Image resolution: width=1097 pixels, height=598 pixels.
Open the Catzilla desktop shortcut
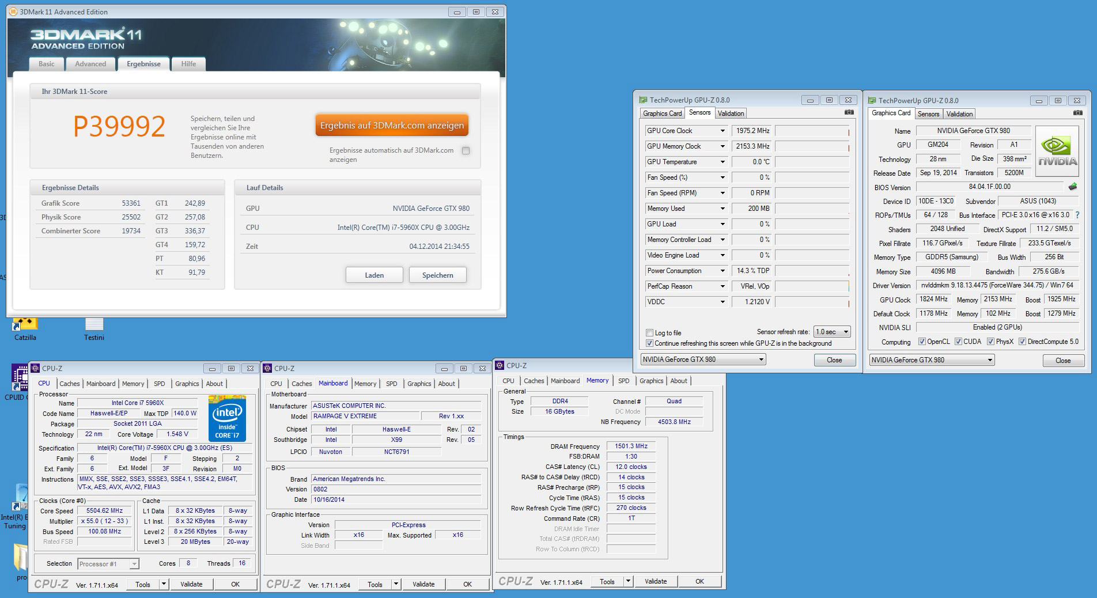click(x=25, y=329)
